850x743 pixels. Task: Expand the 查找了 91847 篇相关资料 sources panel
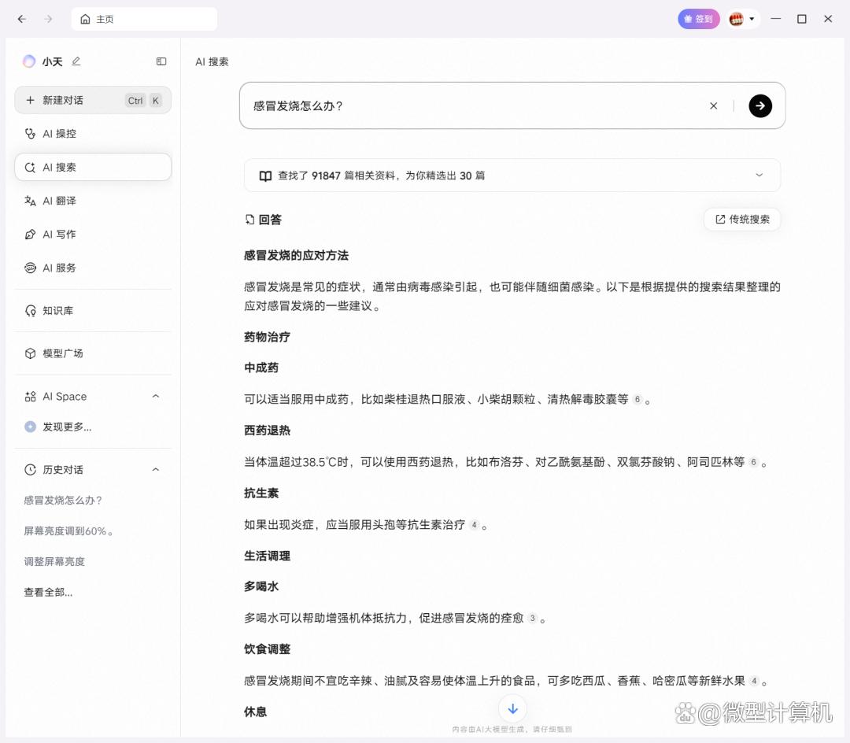(759, 176)
